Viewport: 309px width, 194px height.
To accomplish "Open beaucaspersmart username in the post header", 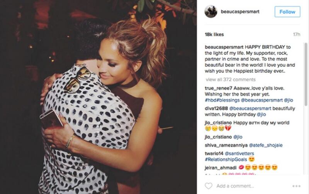I will (240, 12).
